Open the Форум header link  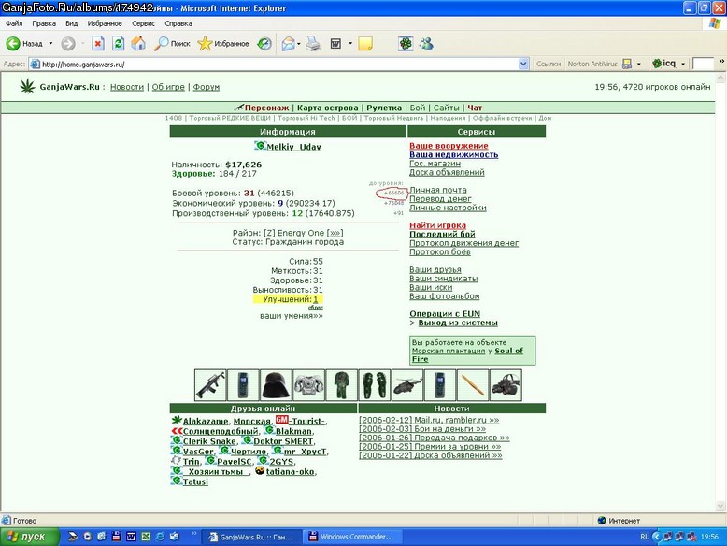coord(207,87)
